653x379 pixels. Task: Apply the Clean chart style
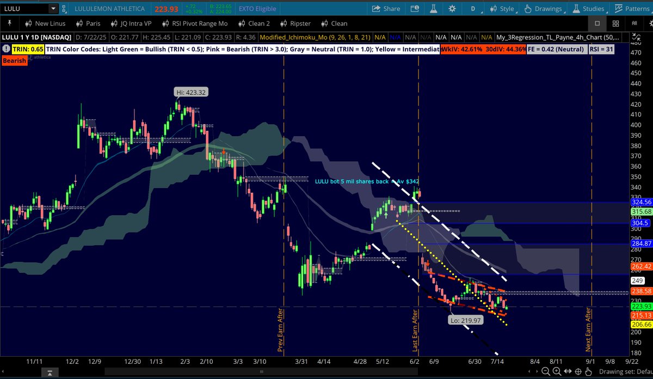point(334,23)
